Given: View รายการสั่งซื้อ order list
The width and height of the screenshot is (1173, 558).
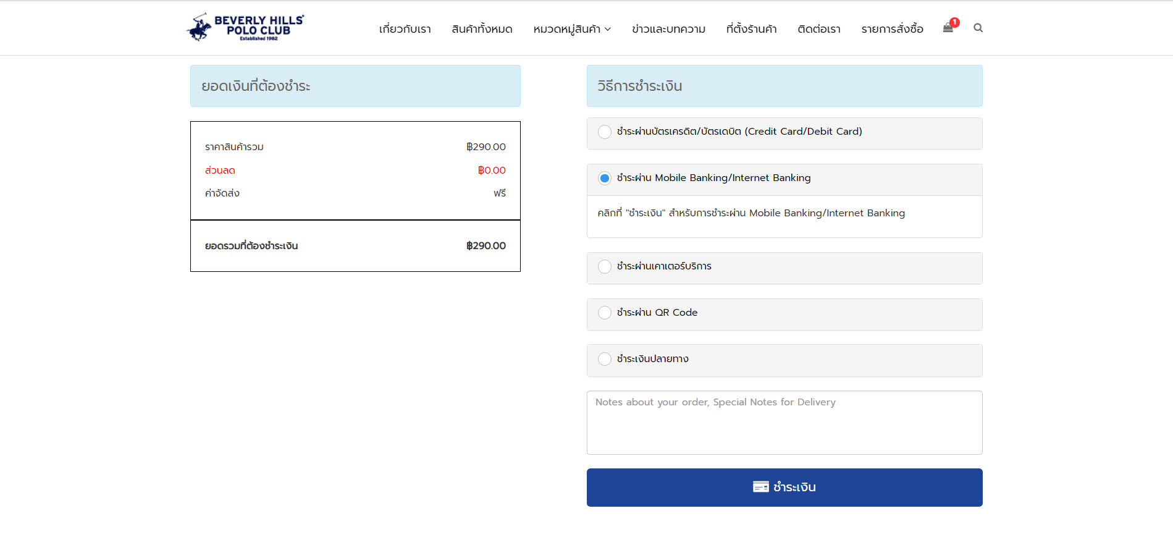Looking at the screenshot, I should [892, 29].
